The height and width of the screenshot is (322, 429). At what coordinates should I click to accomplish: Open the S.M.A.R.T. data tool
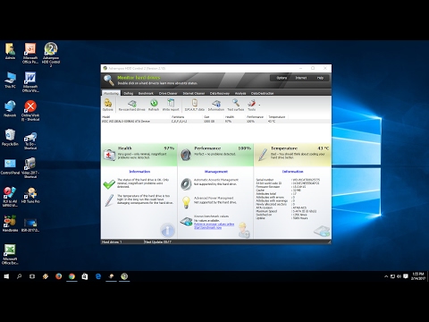[195, 105]
